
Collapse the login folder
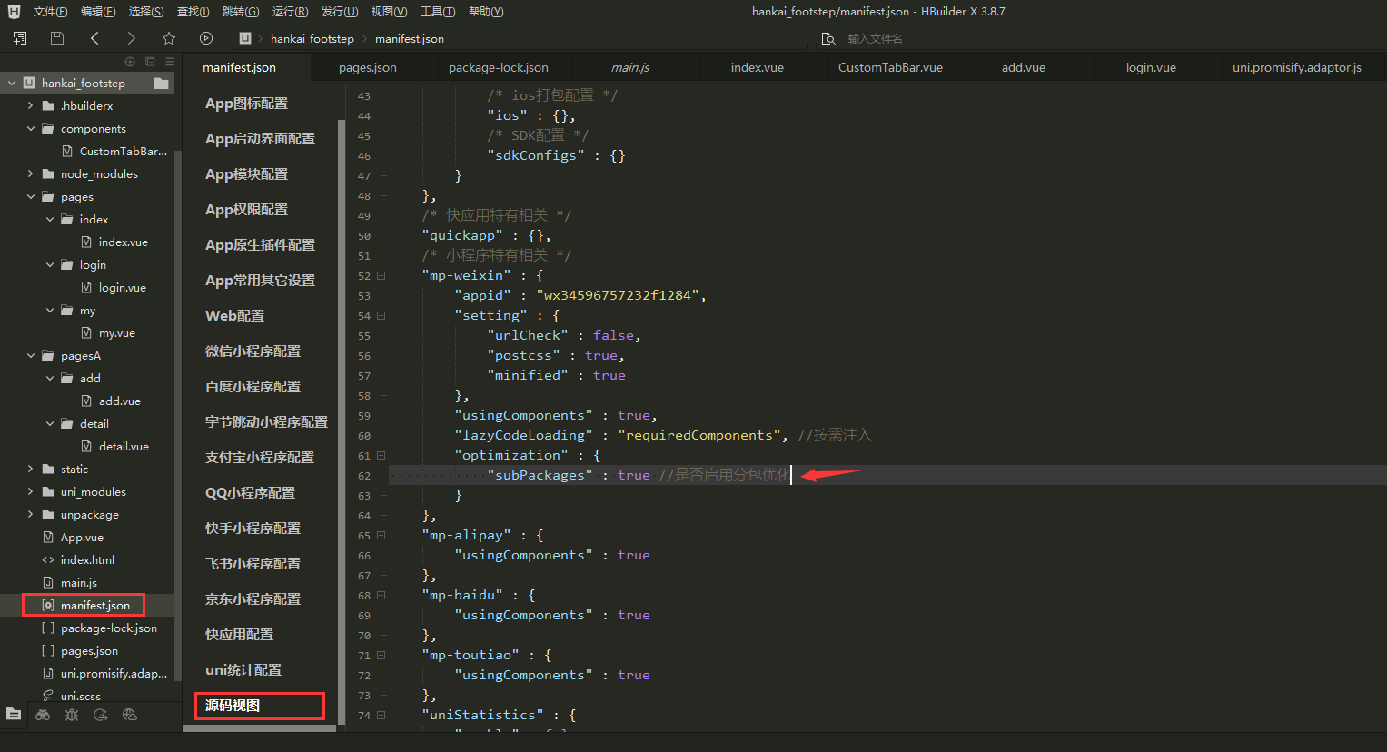tap(50, 264)
